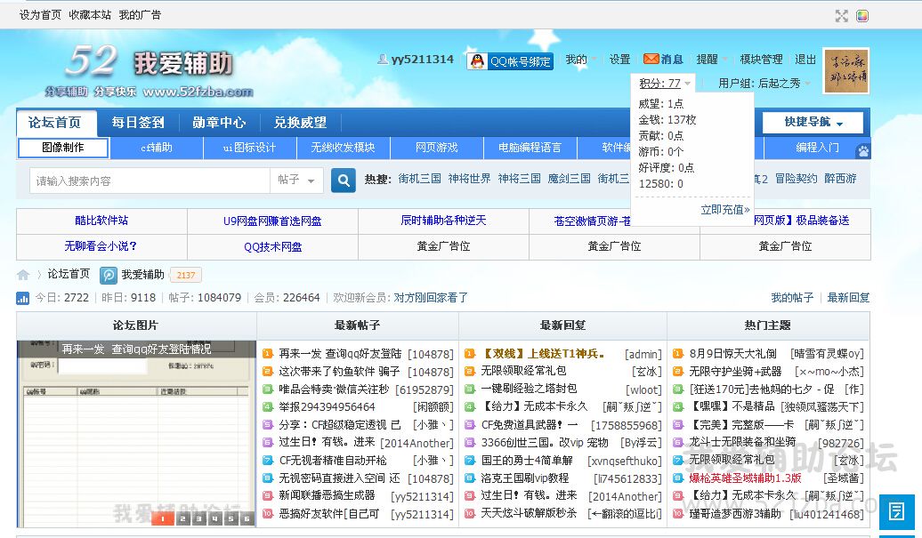Click the round icon before 我爱辅助 breadcrumb

pos(109,275)
